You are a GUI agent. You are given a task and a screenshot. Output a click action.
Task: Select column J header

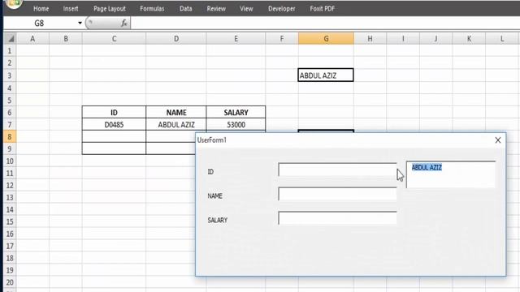(x=435, y=39)
